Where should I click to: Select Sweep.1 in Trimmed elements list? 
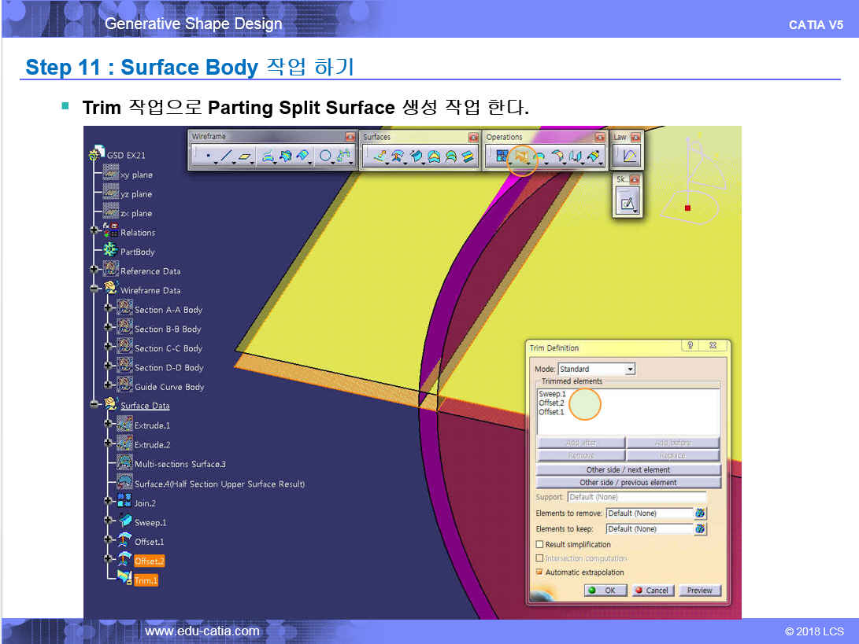point(552,394)
